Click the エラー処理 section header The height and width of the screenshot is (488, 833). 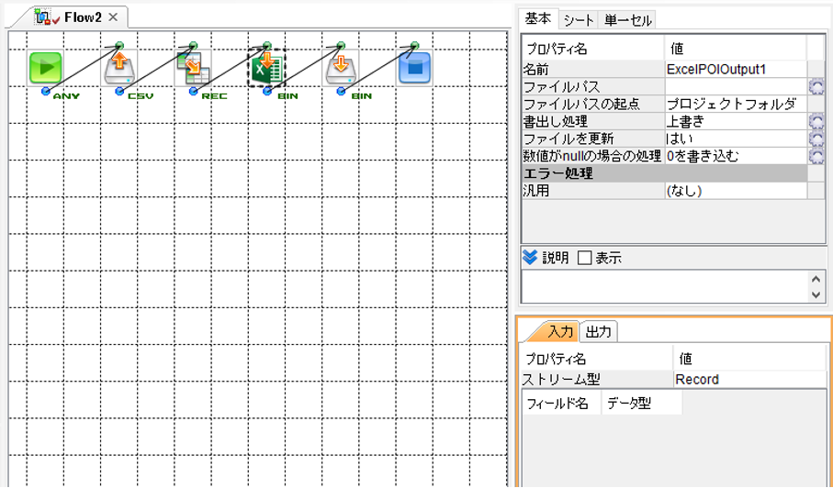point(664,173)
